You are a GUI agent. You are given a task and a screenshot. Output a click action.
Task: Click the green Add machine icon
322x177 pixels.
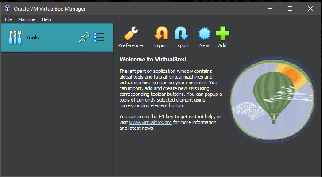tap(222, 34)
